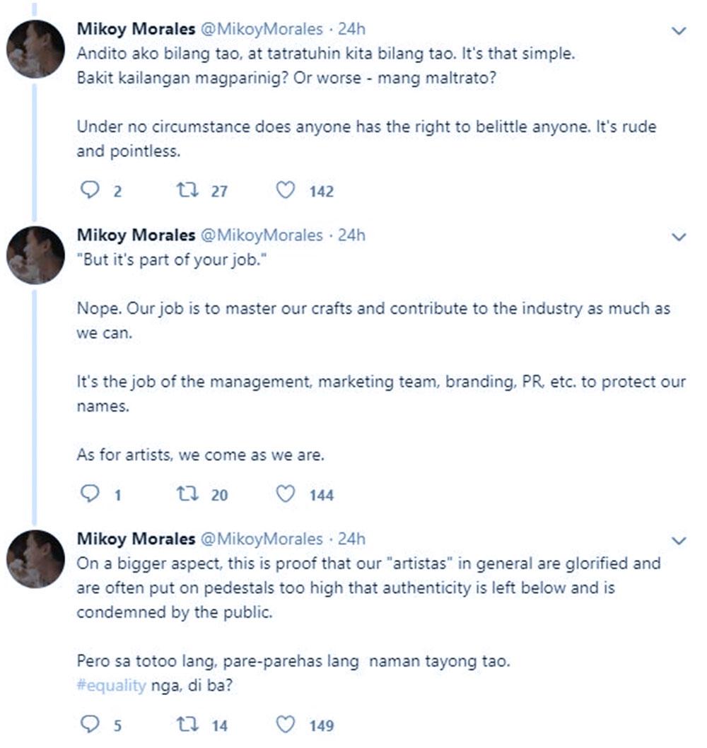Click @MikoyMorales handle on the second tweet
707x748 pixels.
click(262, 235)
